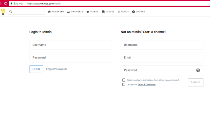Focus the signup Password field
The height and width of the screenshot is (127, 210).
162,70
